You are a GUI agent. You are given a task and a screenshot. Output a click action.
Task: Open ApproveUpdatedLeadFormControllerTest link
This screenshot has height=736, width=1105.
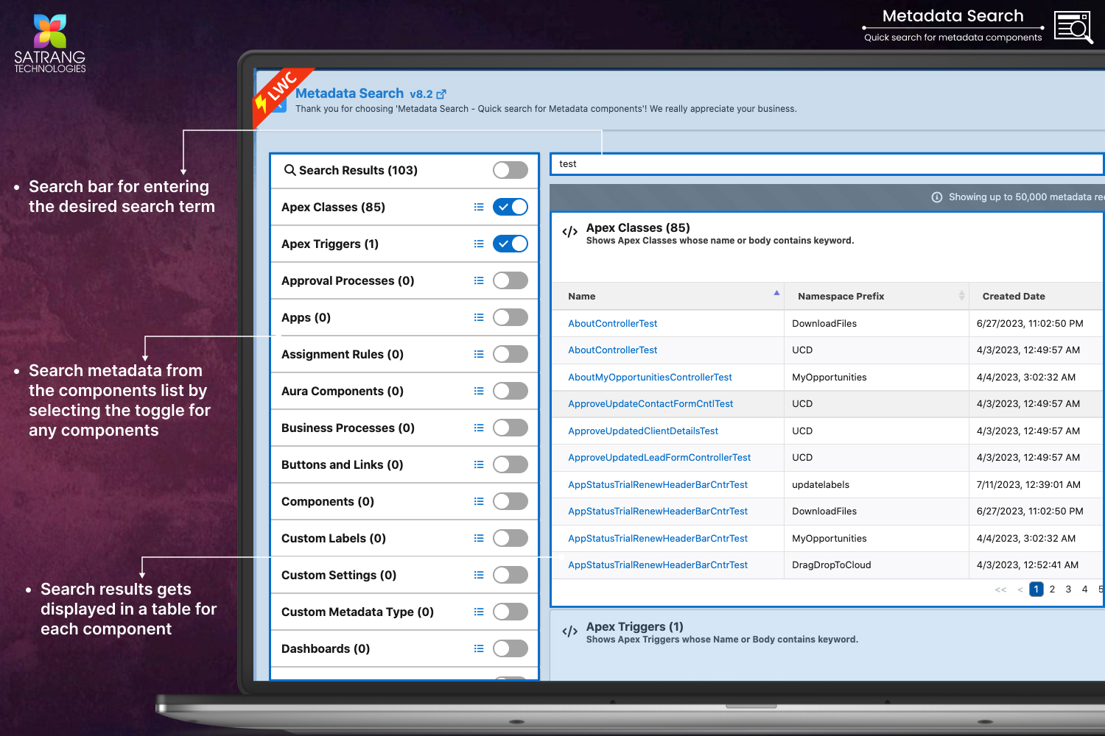tap(659, 457)
